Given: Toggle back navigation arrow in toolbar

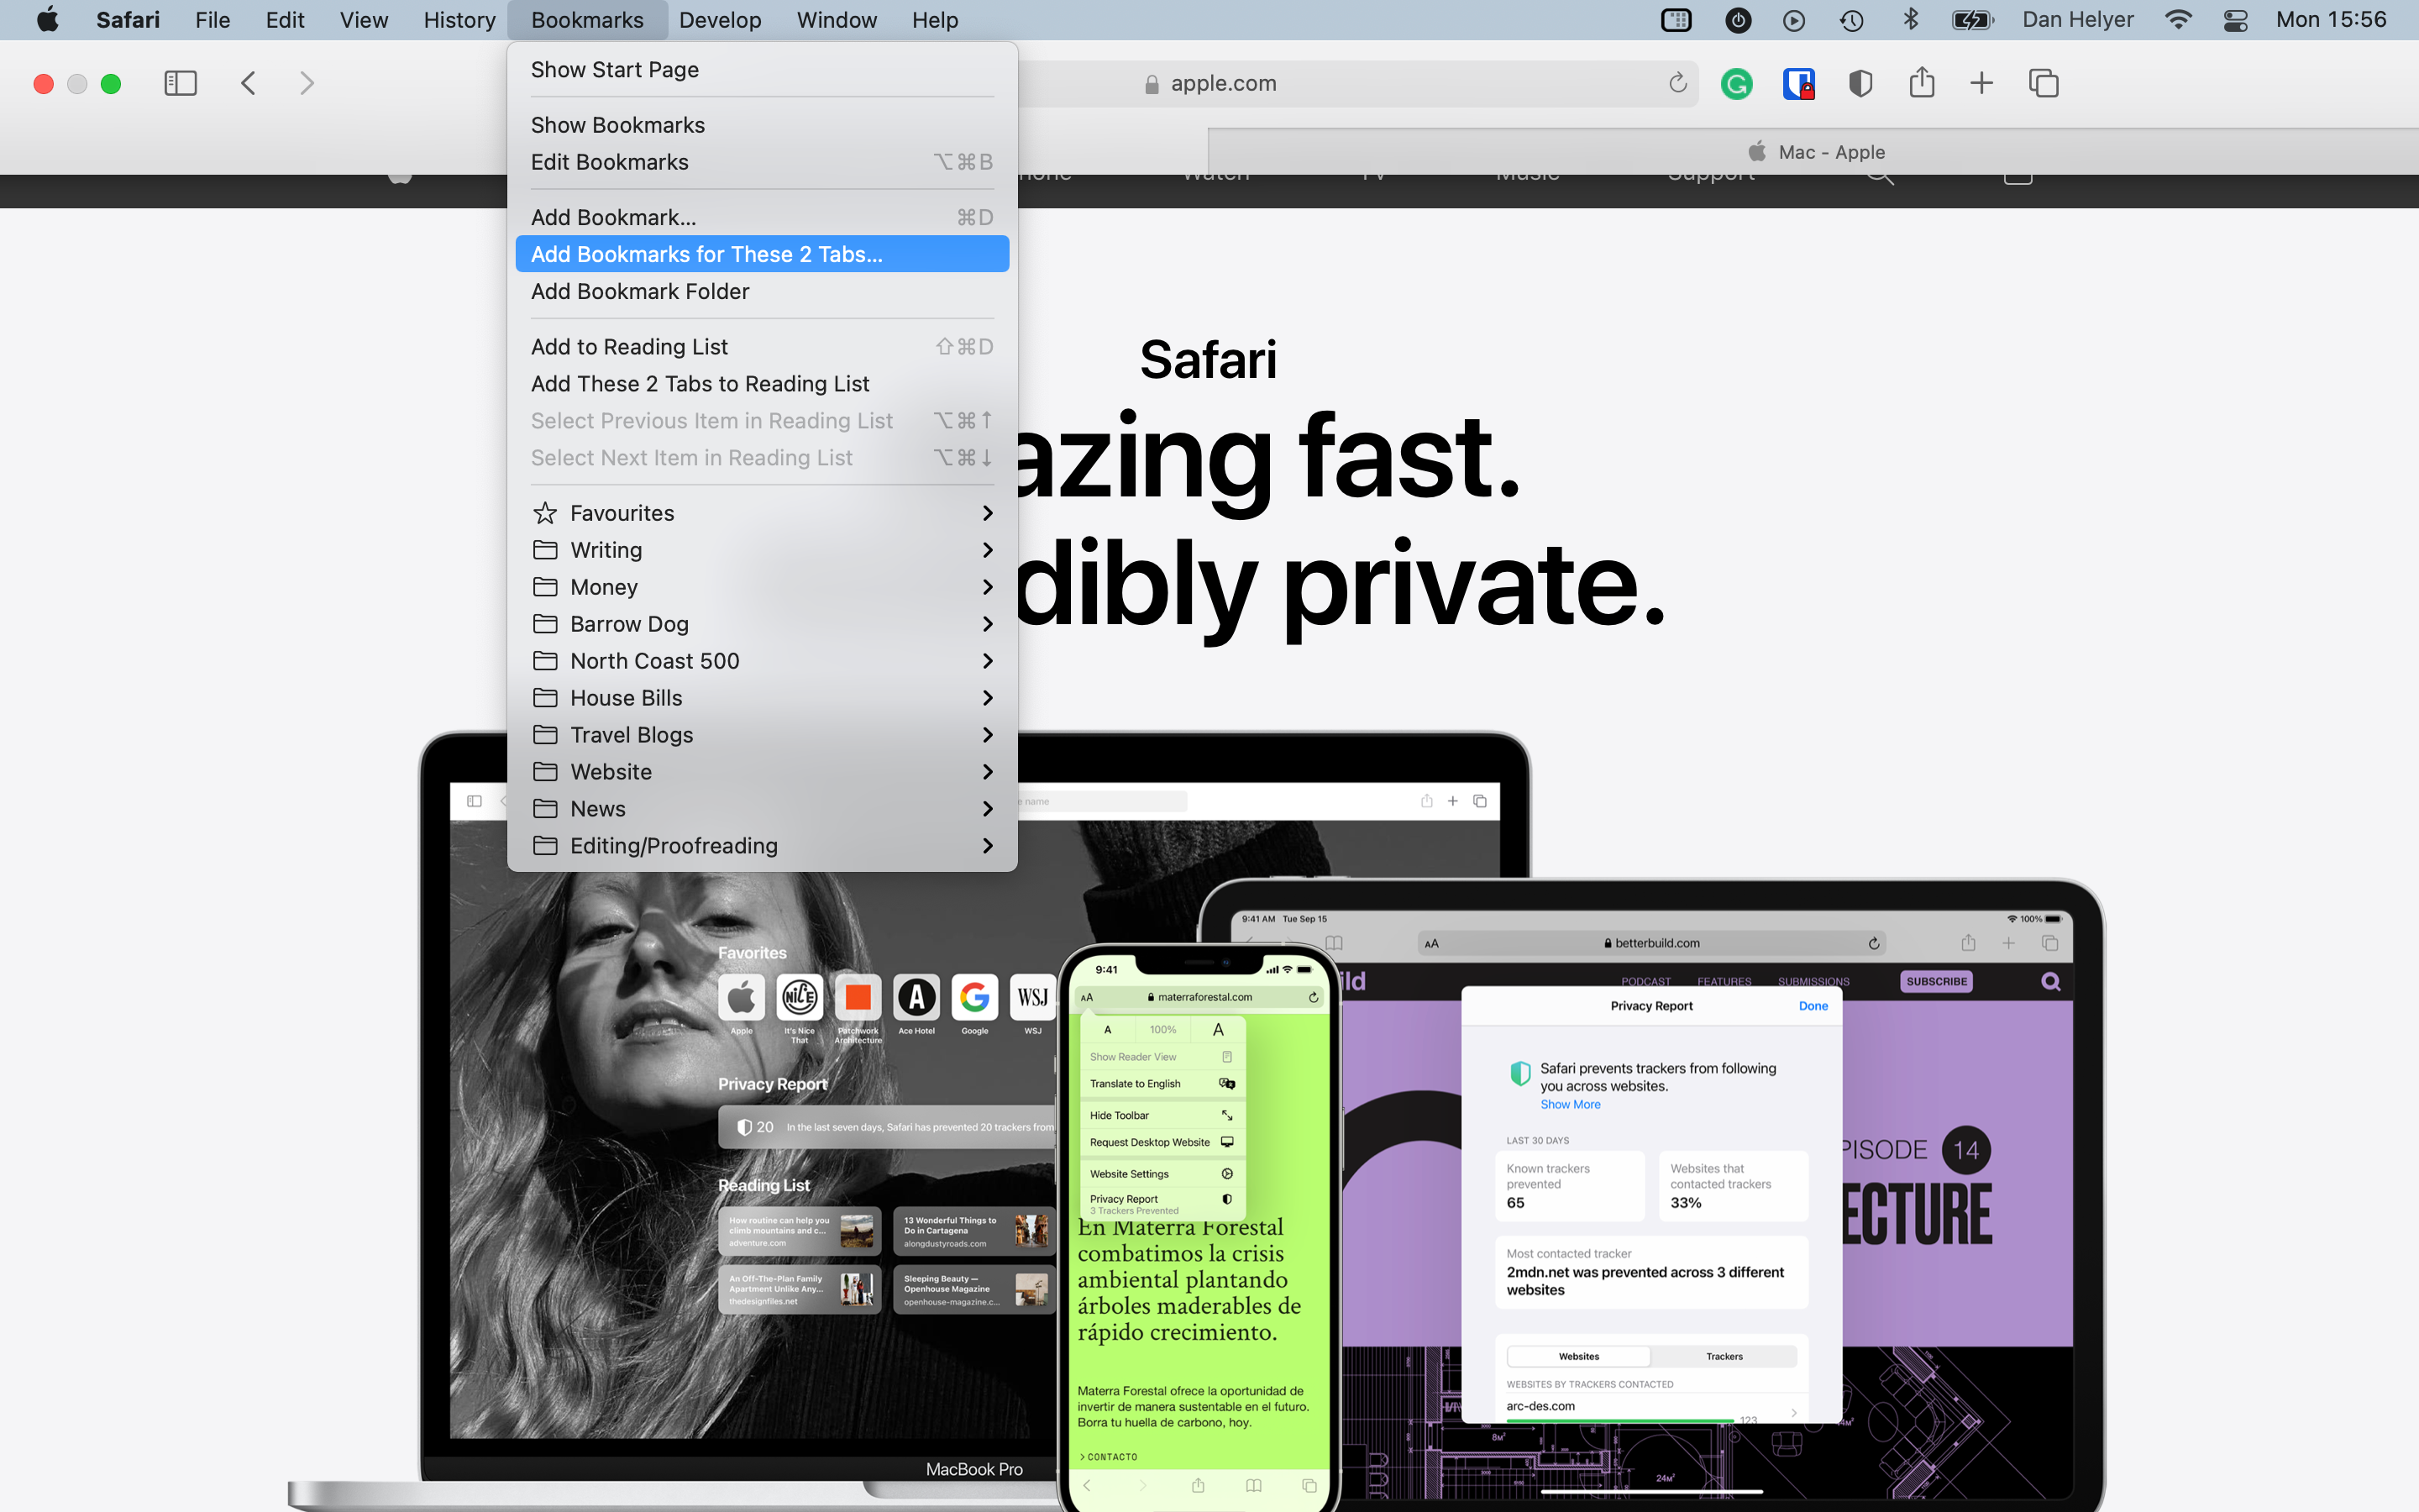Looking at the screenshot, I should point(251,81).
